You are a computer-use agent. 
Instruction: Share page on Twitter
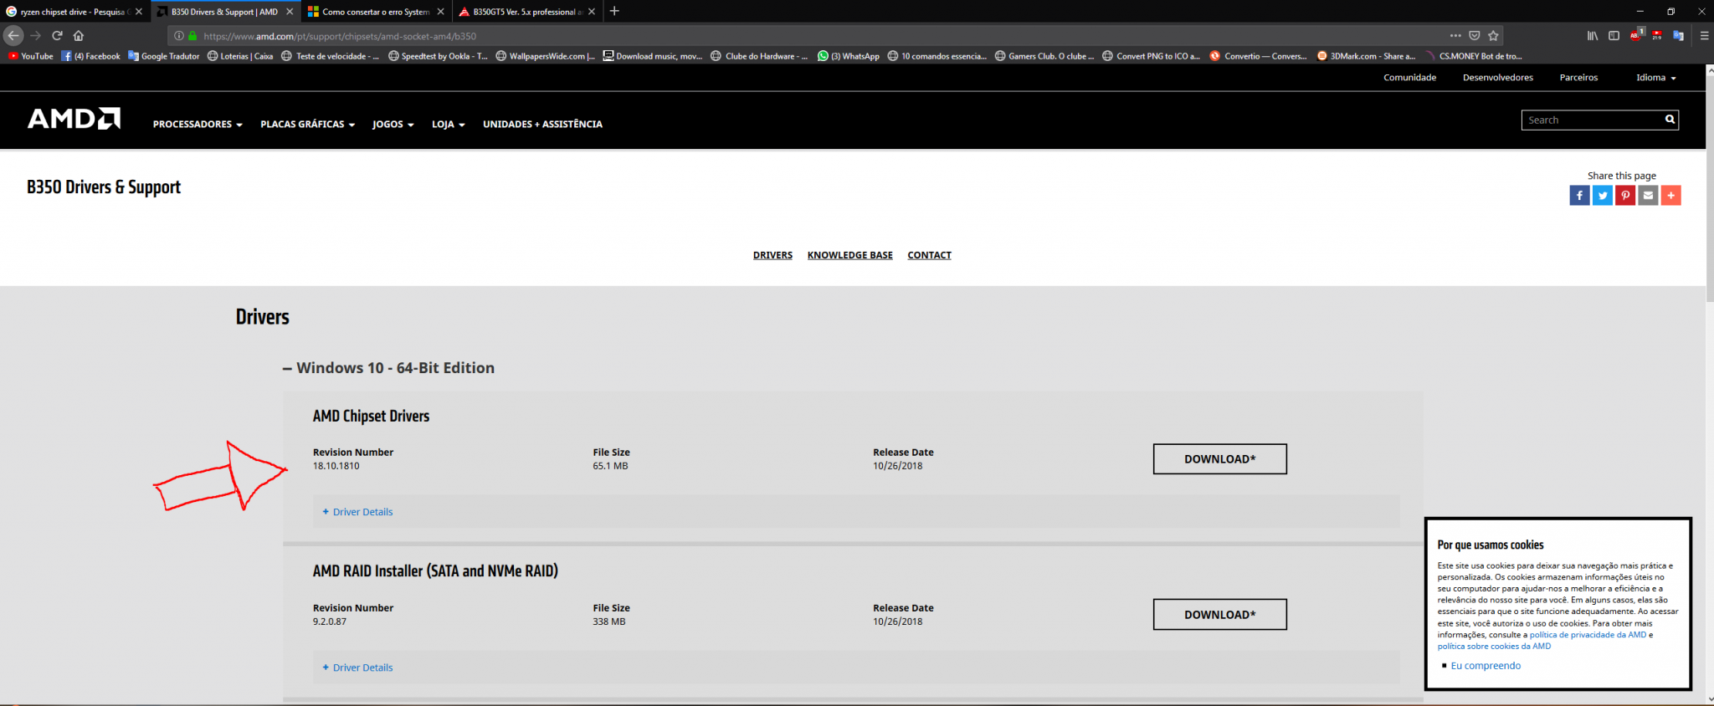1602,195
